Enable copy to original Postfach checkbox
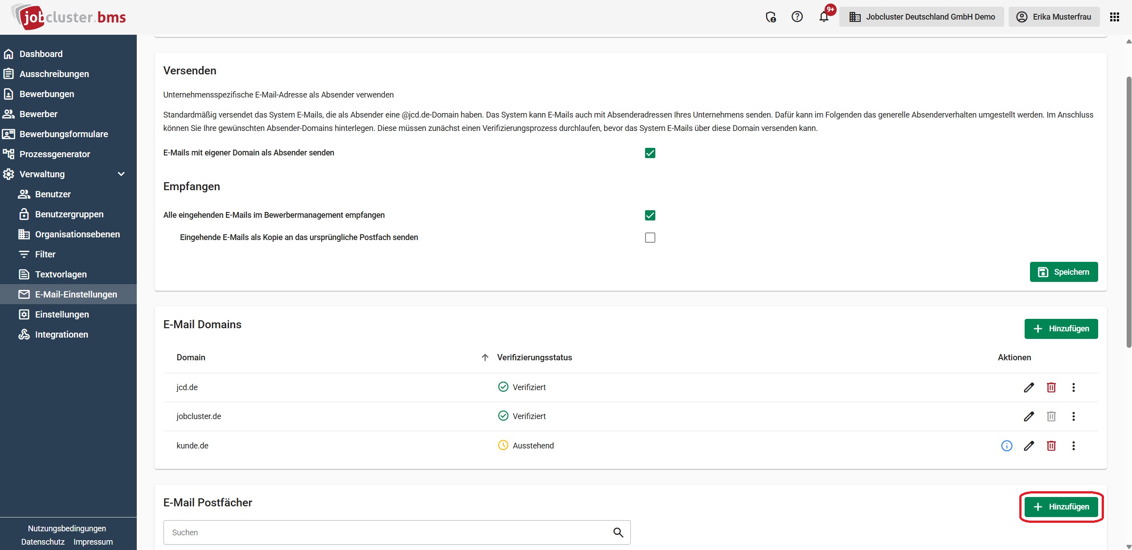The height and width of the screenshot is (550, 1132). 650,237
